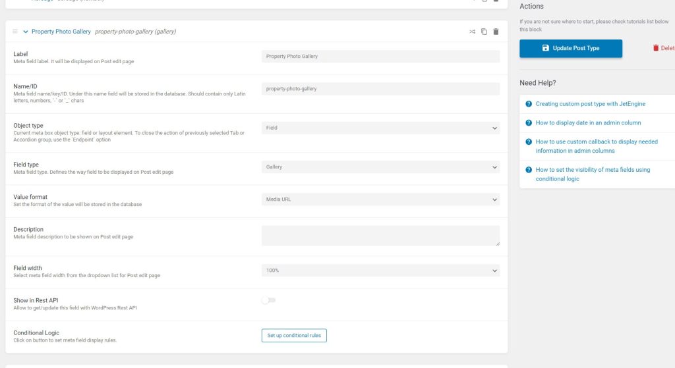Open the Field type Gallery dropdown
The image size is (675, 368).
pos(380,167)
